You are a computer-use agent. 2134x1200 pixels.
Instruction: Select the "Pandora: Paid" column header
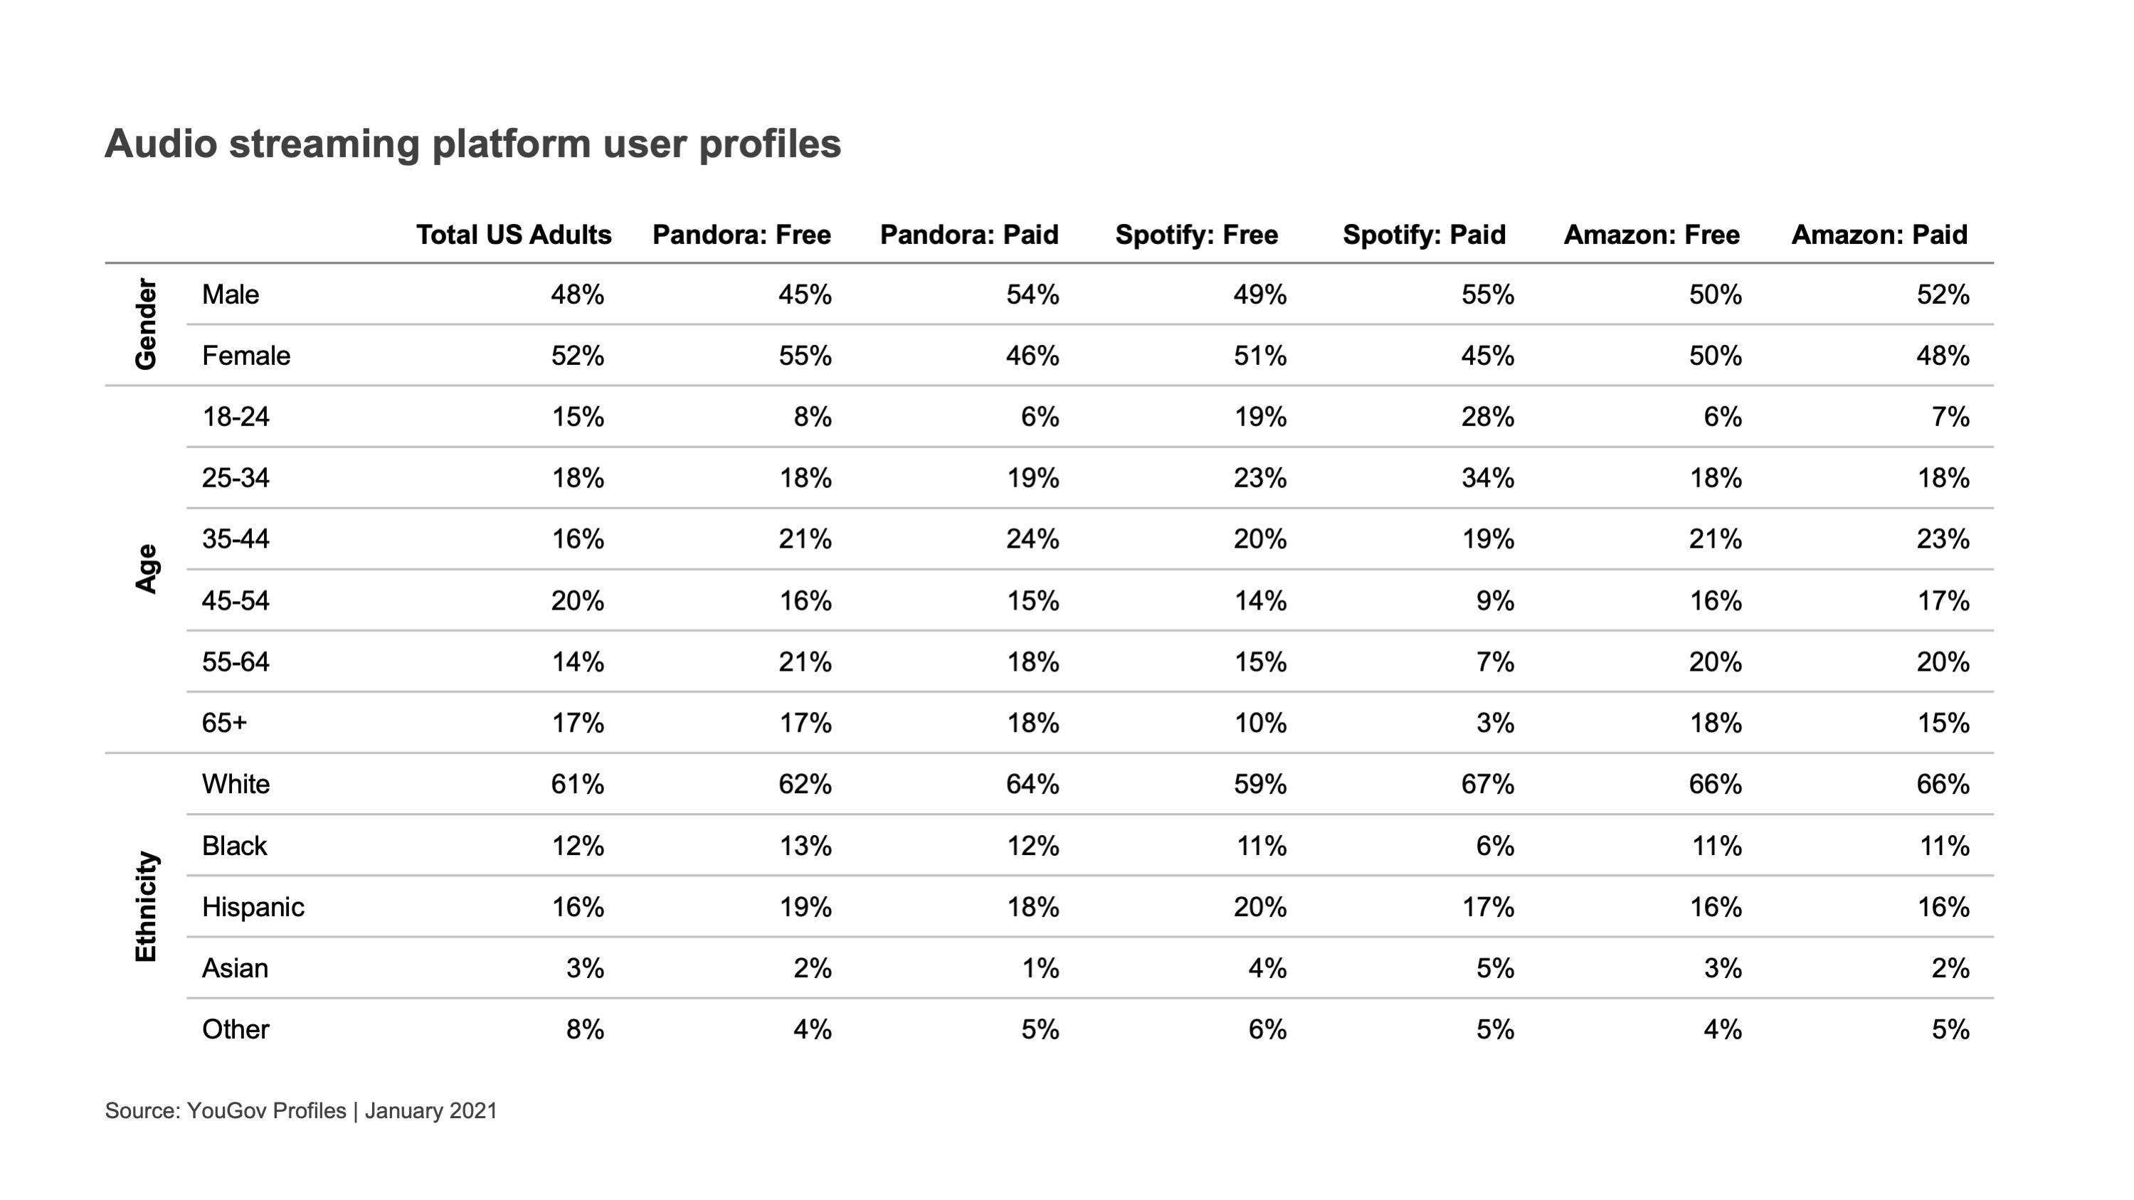[968, 235]
